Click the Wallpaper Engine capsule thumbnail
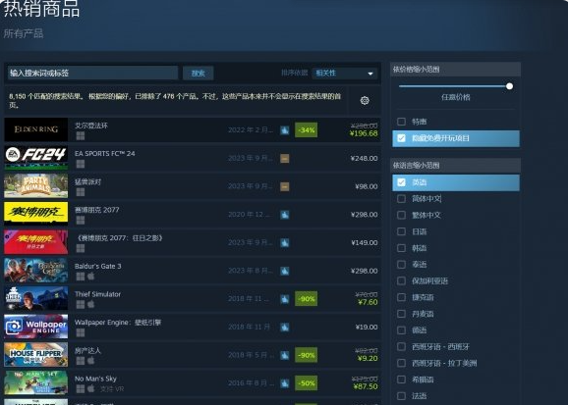 [x=35, y=327]
